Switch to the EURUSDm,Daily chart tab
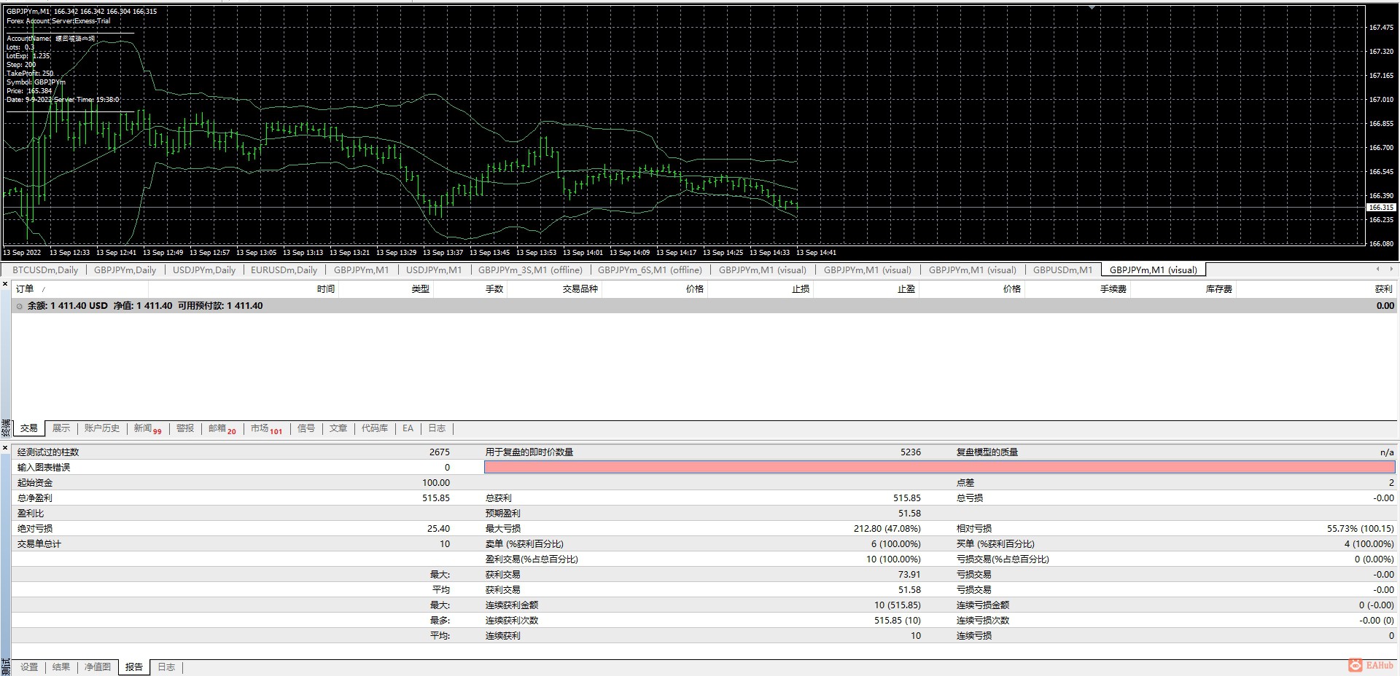The height and width of the screenshot is (676, 1400). [284, 270]
